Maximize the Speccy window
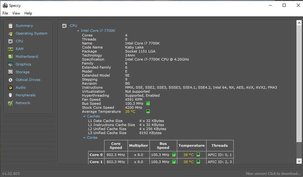This screenshot has height=177, width=303. tap(284, 5)
